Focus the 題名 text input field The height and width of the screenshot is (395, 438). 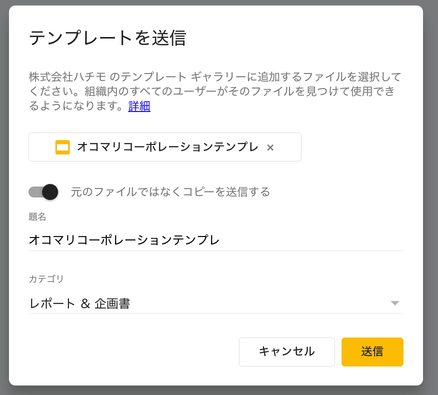coord(215,240)
